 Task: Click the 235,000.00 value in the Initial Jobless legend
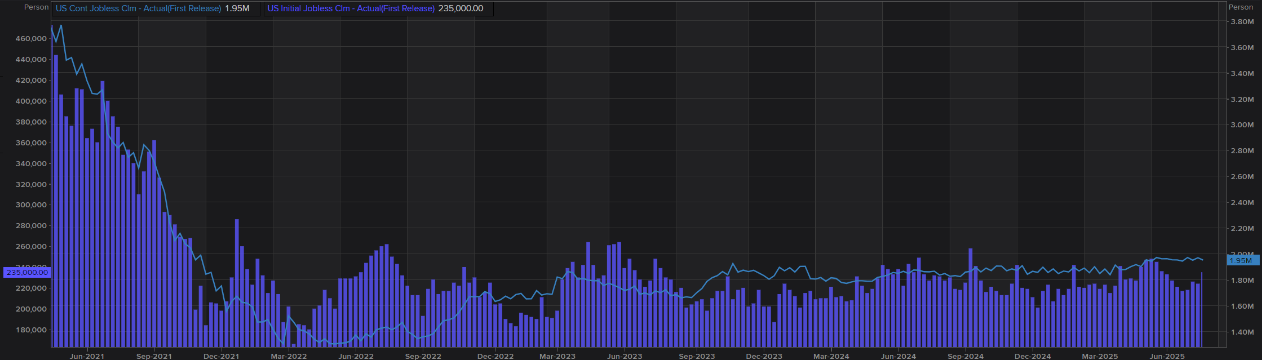(x=460, y=8)
